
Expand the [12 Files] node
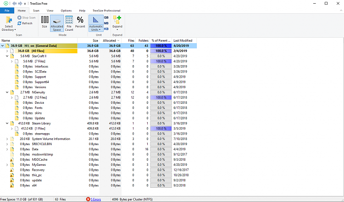pyautogui.click(x=12, y=97)
